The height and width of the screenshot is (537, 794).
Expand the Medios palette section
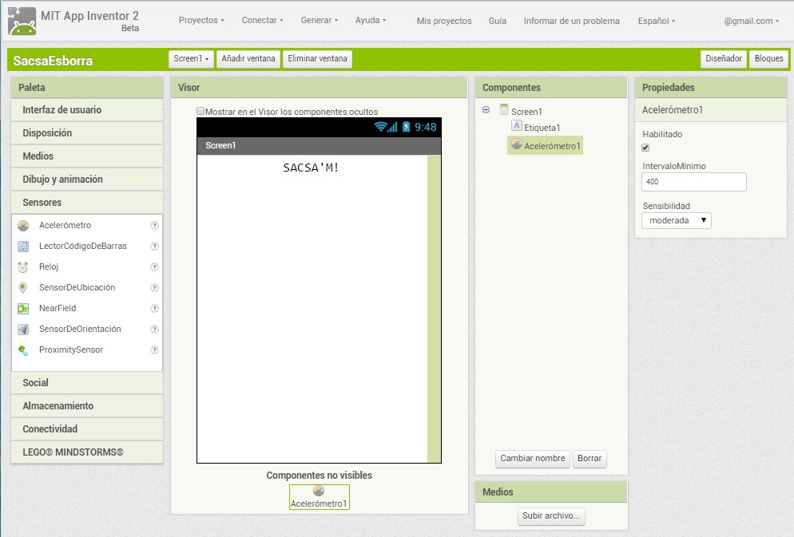pyautogui.click(x=87, y=156)
